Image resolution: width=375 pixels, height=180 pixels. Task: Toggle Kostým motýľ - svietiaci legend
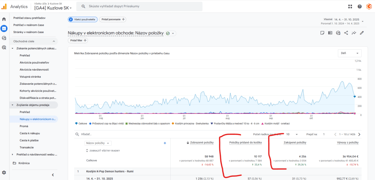275,123
